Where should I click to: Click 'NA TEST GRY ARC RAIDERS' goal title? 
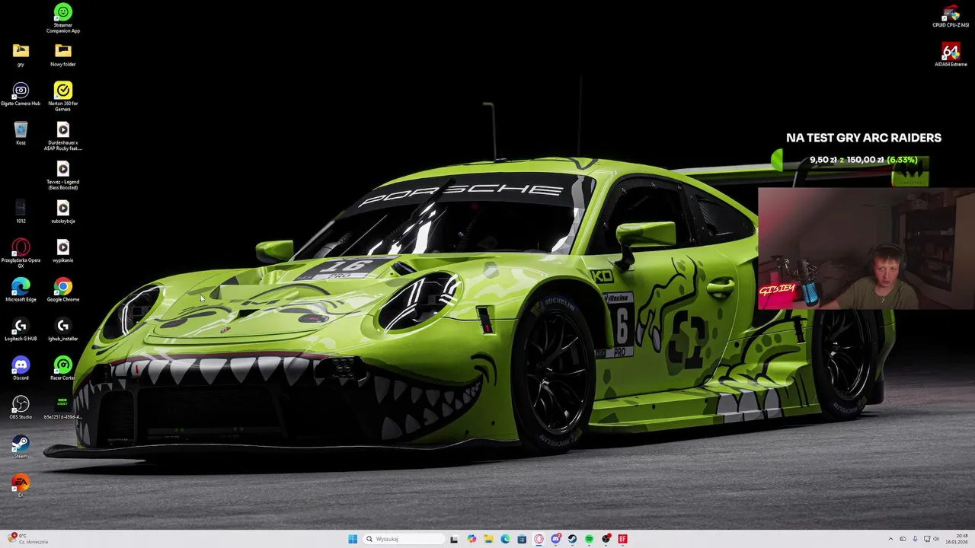coord(864,138)
